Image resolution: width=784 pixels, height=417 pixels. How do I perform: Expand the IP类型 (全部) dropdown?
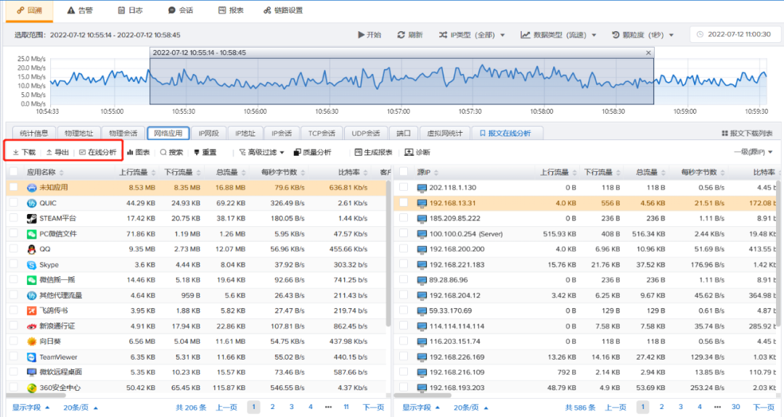tap(472, 35)
